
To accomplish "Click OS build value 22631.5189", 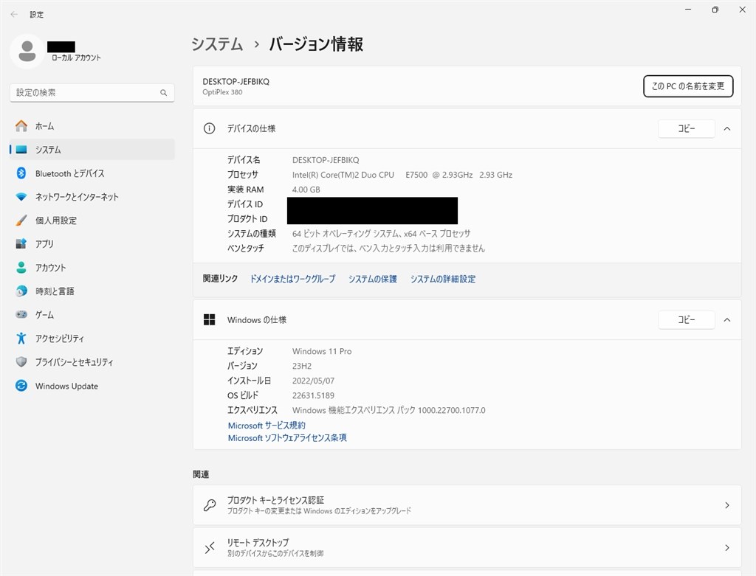I will pos(313,395).
